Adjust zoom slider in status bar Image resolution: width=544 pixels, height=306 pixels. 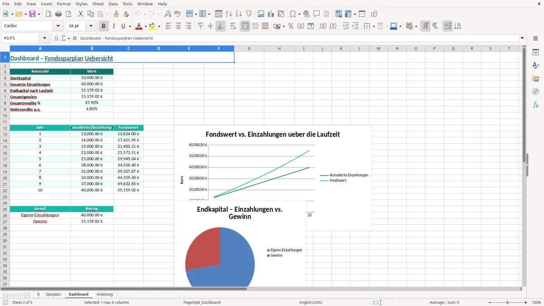(x=507, y=302)
